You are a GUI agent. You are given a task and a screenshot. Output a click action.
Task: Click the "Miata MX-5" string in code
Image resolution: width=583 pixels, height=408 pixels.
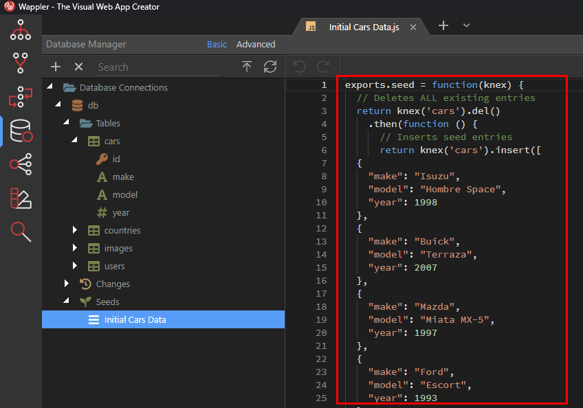click(454, 320)
